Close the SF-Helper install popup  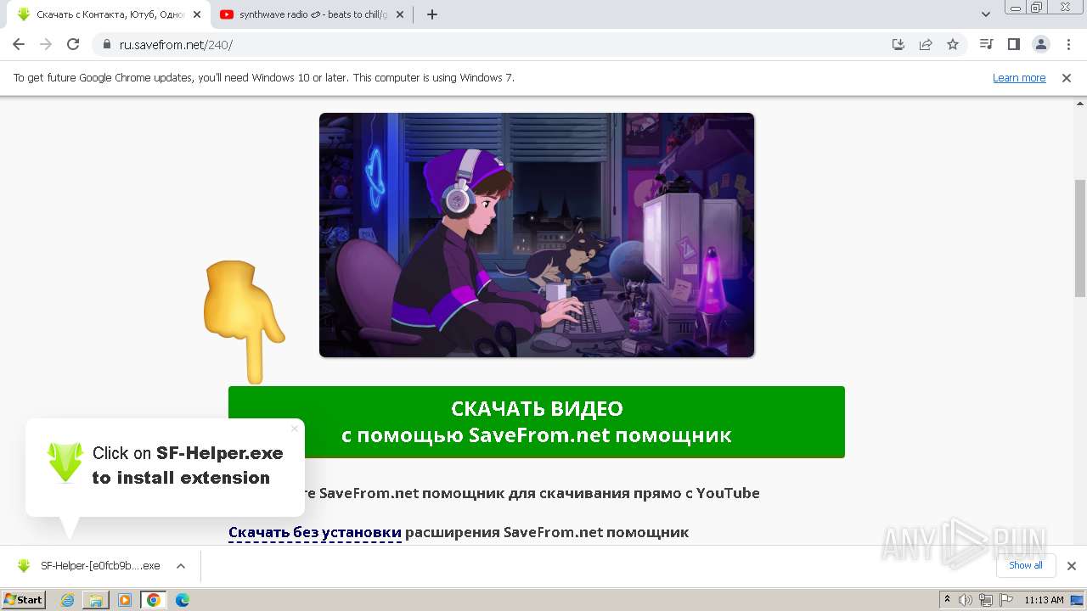pyautogui.click(x=295, y=429)
